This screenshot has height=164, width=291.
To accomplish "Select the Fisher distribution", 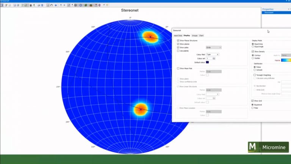I will click(x=255, y=67).
